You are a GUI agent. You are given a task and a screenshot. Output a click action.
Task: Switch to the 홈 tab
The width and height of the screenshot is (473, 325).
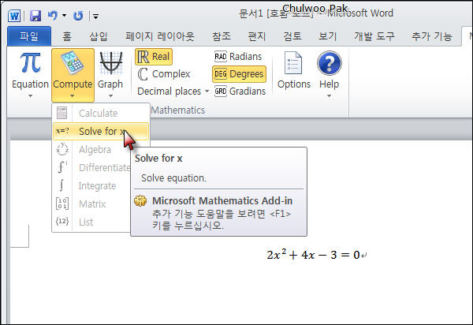67,36
